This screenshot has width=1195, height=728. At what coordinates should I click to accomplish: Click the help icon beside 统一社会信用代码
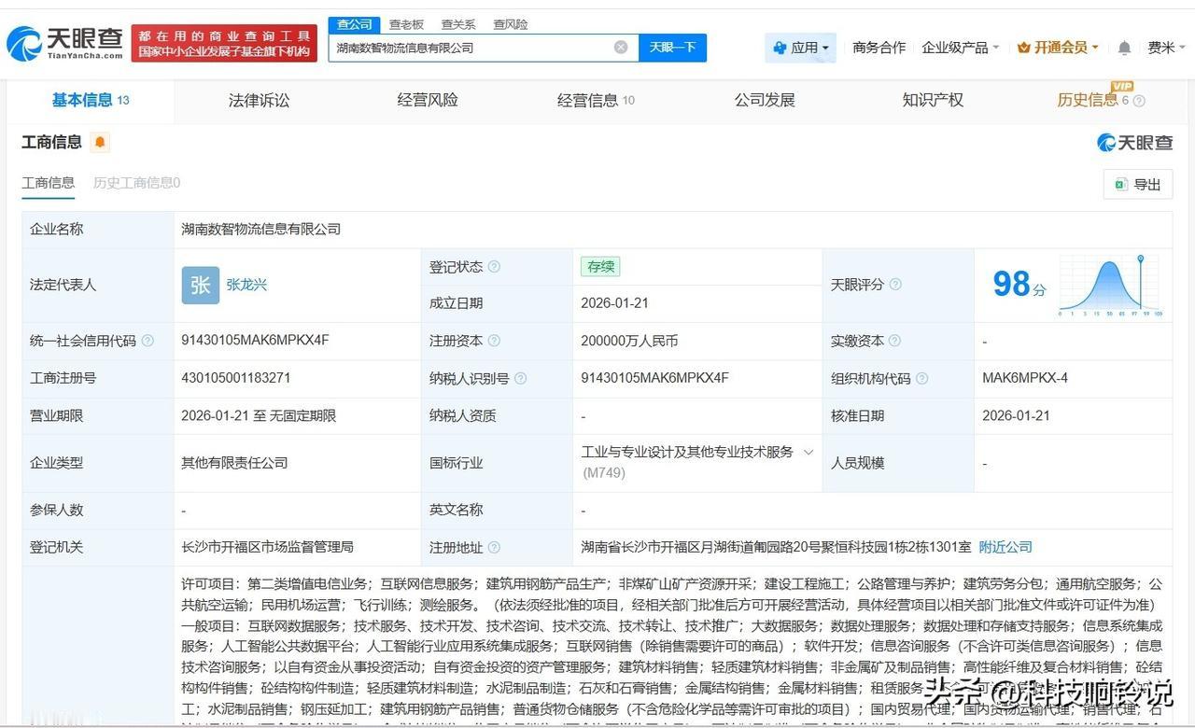coord(148,341)
